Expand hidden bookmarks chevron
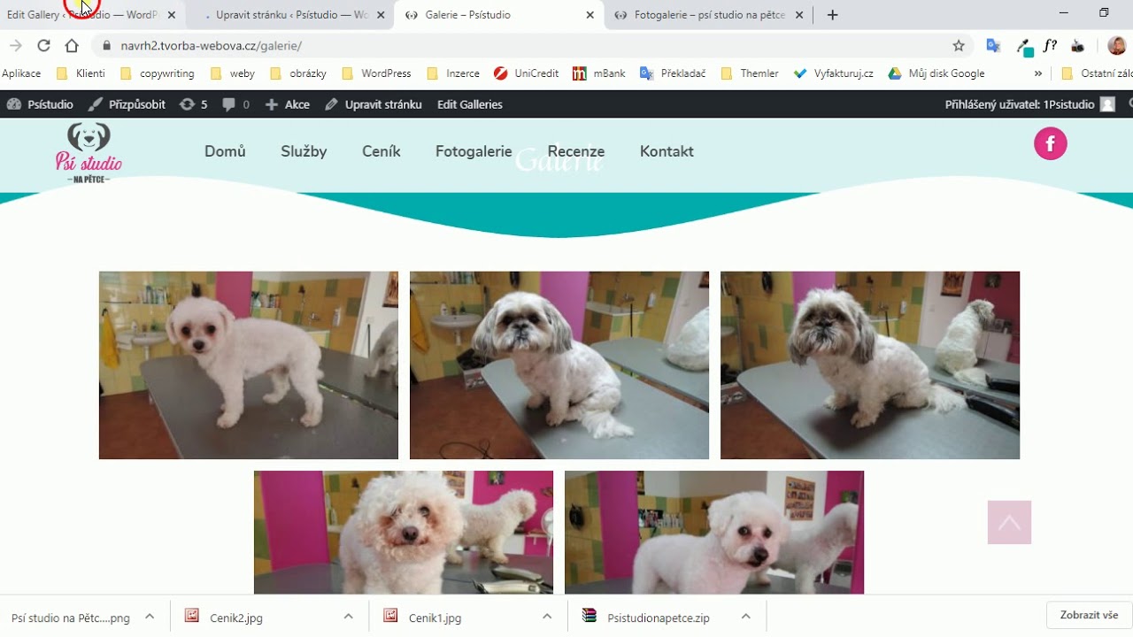The image size is (1133, 637). pyautogui.click(x=1037, y=73)
